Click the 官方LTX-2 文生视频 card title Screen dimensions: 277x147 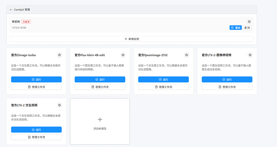pos(24,105)
